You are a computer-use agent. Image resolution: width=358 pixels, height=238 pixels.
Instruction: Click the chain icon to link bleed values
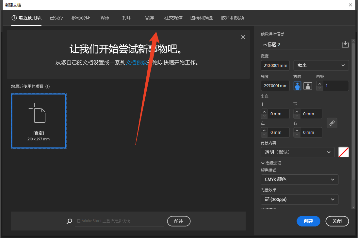(x=332, y=123)
